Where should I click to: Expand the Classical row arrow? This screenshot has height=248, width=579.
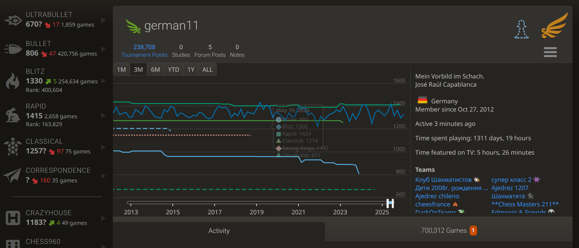pyautogui.click(x=103, y=147)
